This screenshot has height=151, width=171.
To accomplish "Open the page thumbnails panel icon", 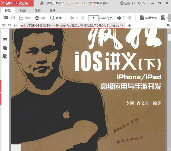I will click(5, 48).
